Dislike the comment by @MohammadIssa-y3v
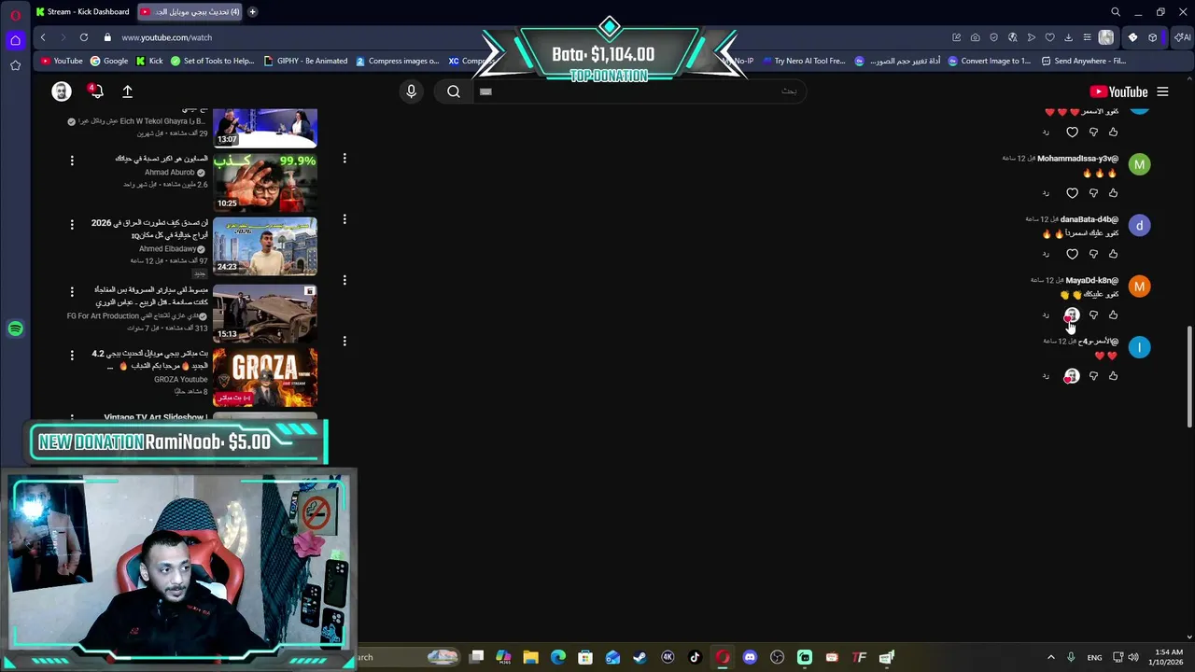Viewport: 1195px width, 672px height. coord(1093,193)
